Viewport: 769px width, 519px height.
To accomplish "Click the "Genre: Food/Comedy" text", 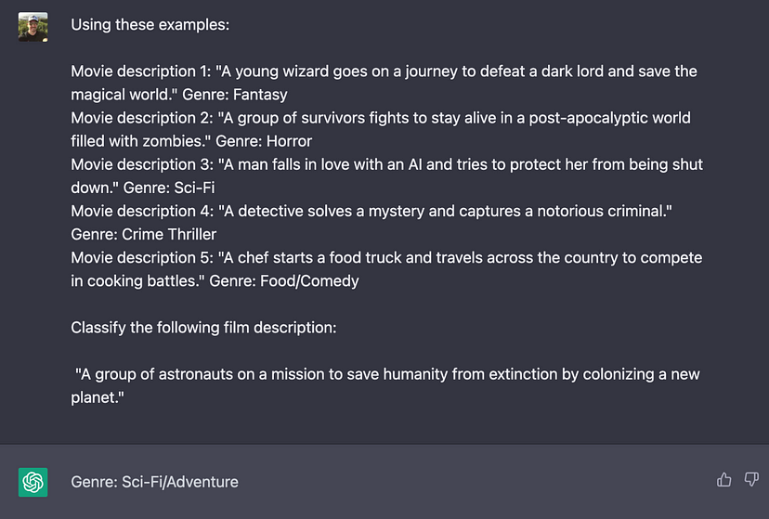I will (x=284, y=280).
